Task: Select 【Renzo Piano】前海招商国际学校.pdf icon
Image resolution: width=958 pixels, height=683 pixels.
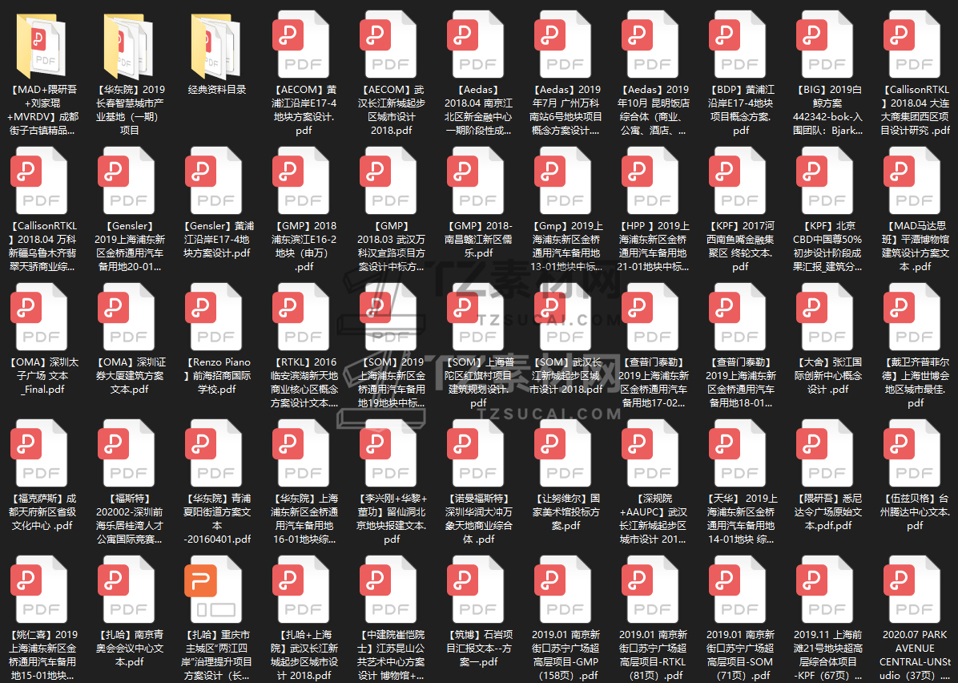Action: (x=213, y=317)
